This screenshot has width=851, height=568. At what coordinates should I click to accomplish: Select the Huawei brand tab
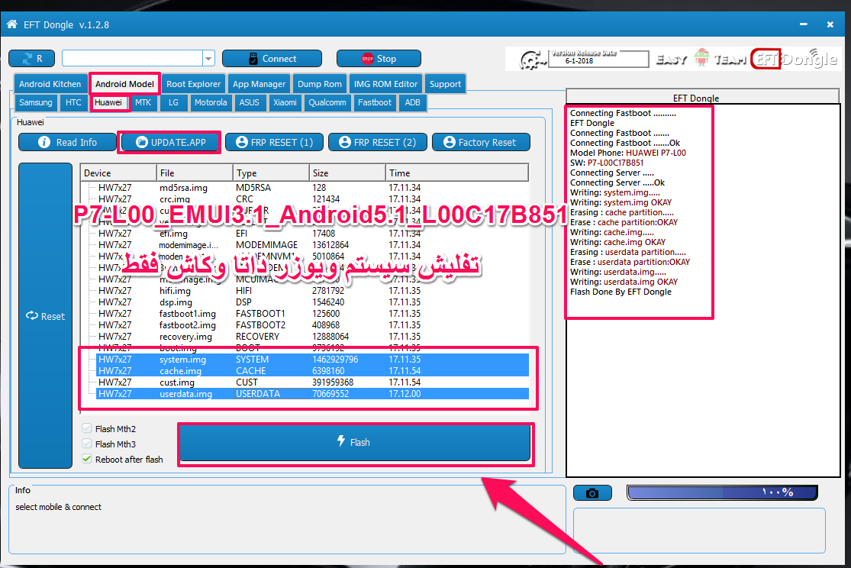[108, 102]
